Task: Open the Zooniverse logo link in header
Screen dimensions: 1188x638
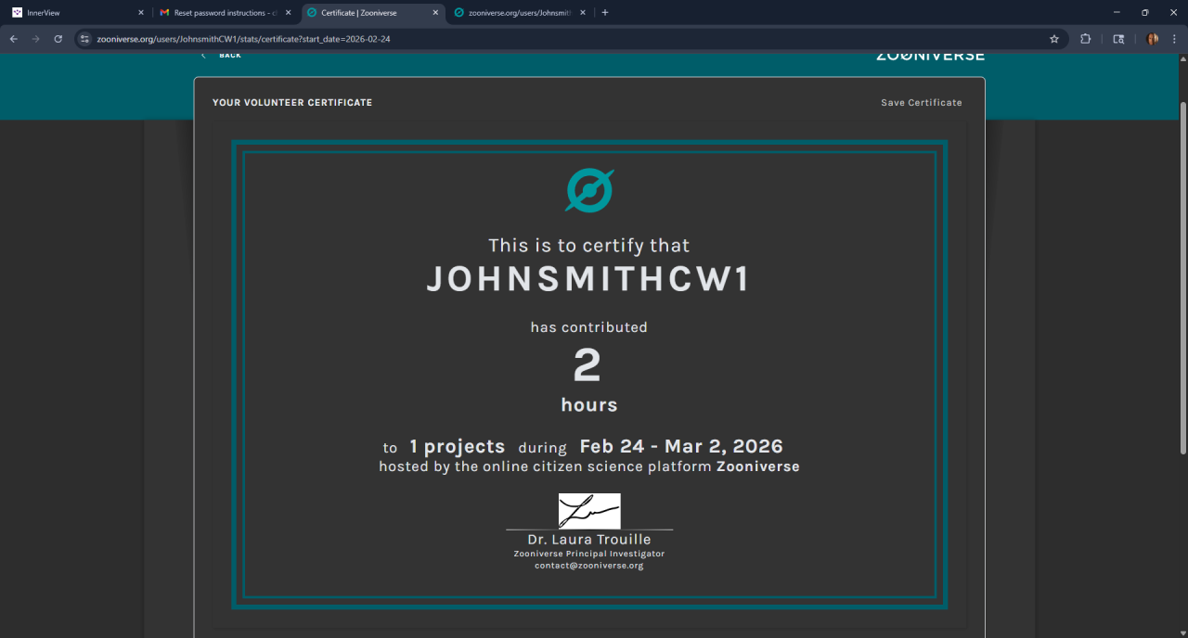Action: coord(930,56)
